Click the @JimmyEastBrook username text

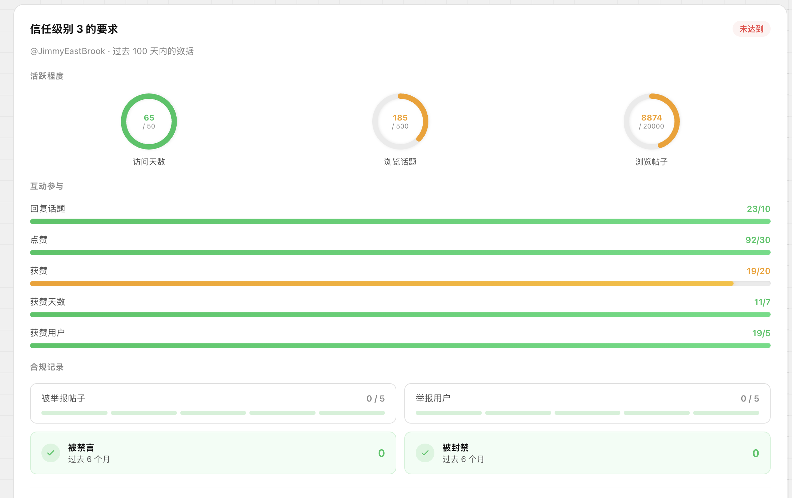[67, 51]
